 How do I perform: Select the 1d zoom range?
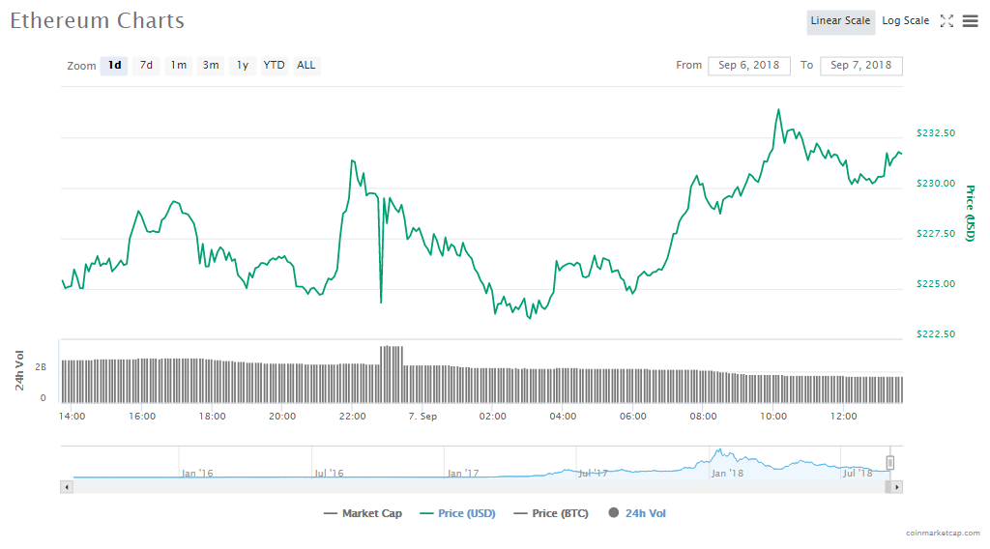114,66
